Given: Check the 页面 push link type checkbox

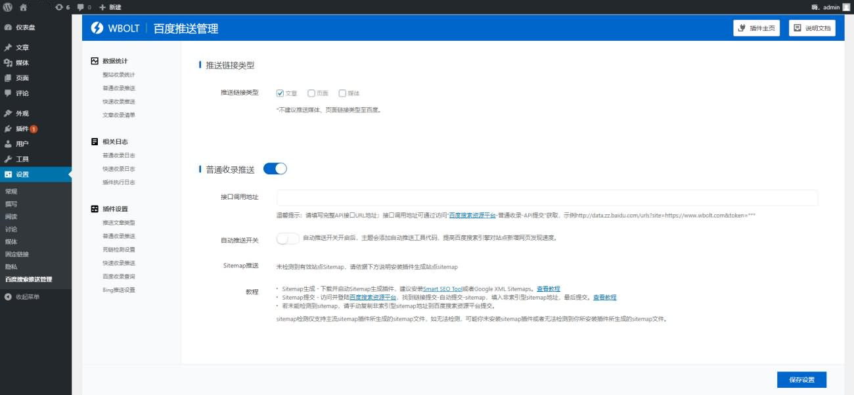Looking at the screenshot, I should [x=311, y=93].
